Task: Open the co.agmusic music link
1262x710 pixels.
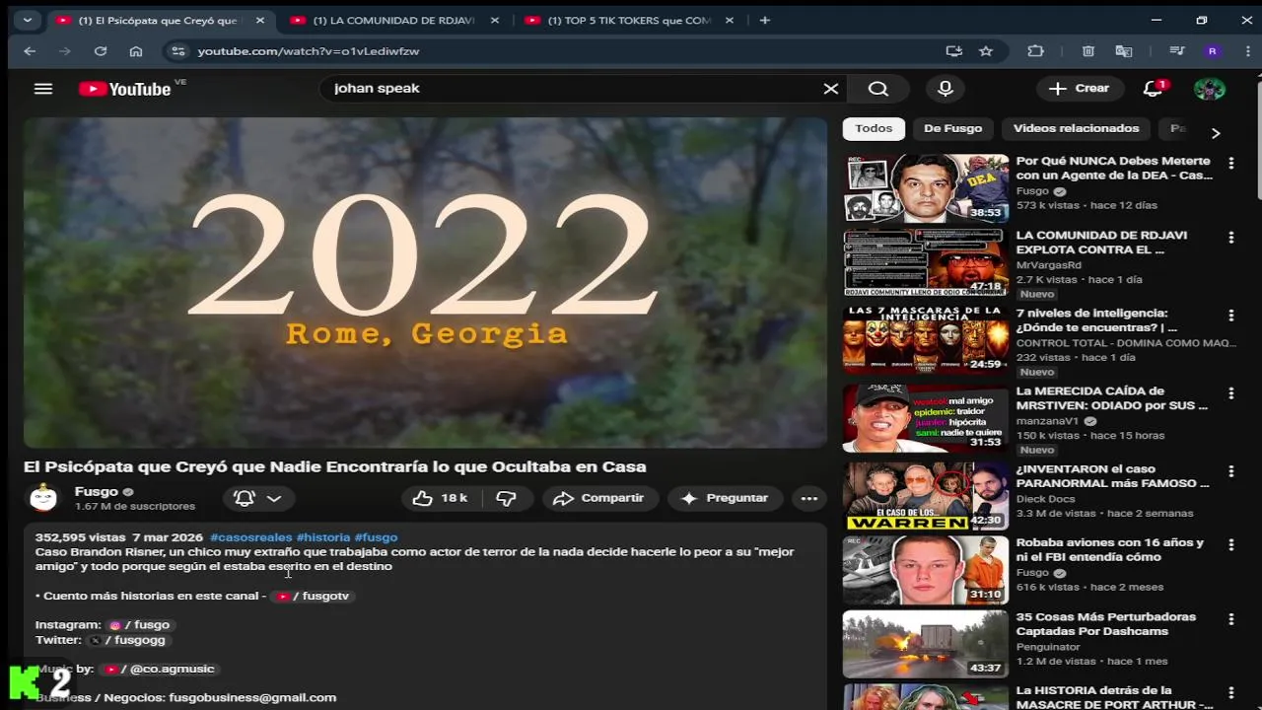Action: [x=158, y=669]
